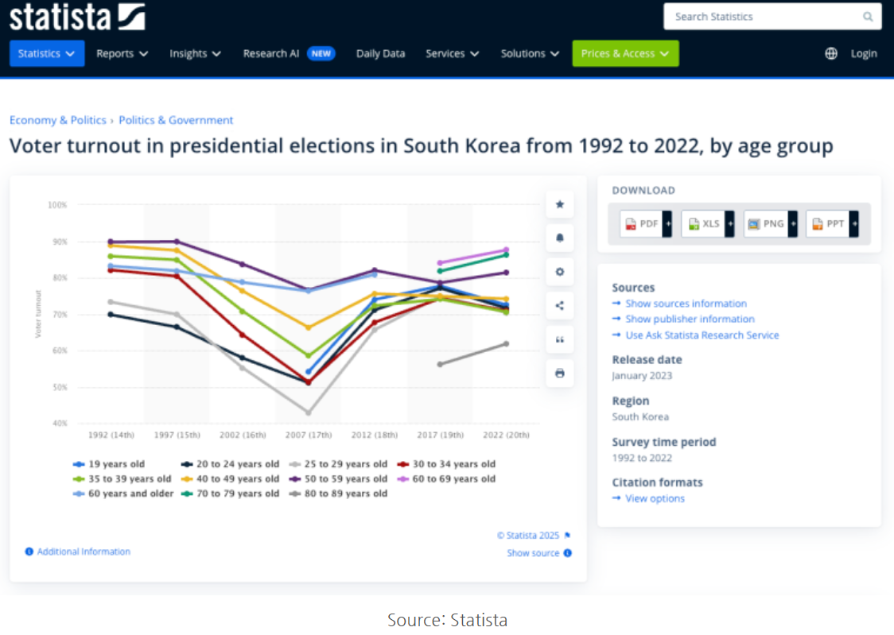Screen dimensions: 894x635
Task: Open chart settings gear icon
Action: point(560,272)
